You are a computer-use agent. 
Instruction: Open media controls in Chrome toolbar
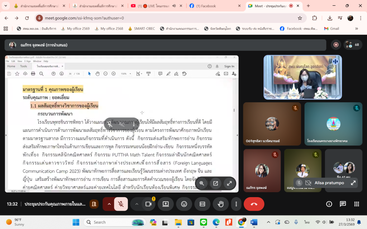coord(340,18)
